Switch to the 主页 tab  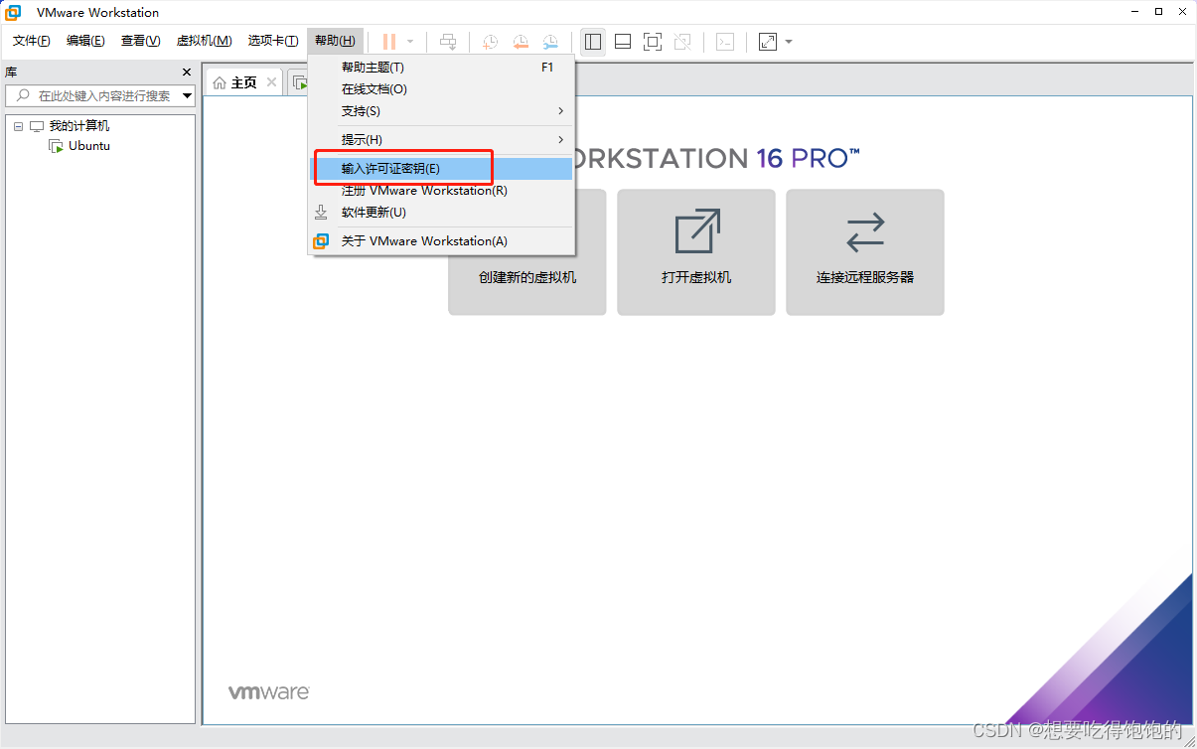243,81
